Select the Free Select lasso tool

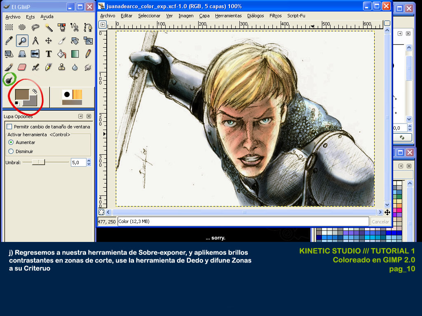pyautogui.click(x=35, y=27)
